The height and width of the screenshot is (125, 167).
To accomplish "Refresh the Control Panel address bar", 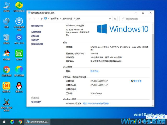I will [115, 19].
